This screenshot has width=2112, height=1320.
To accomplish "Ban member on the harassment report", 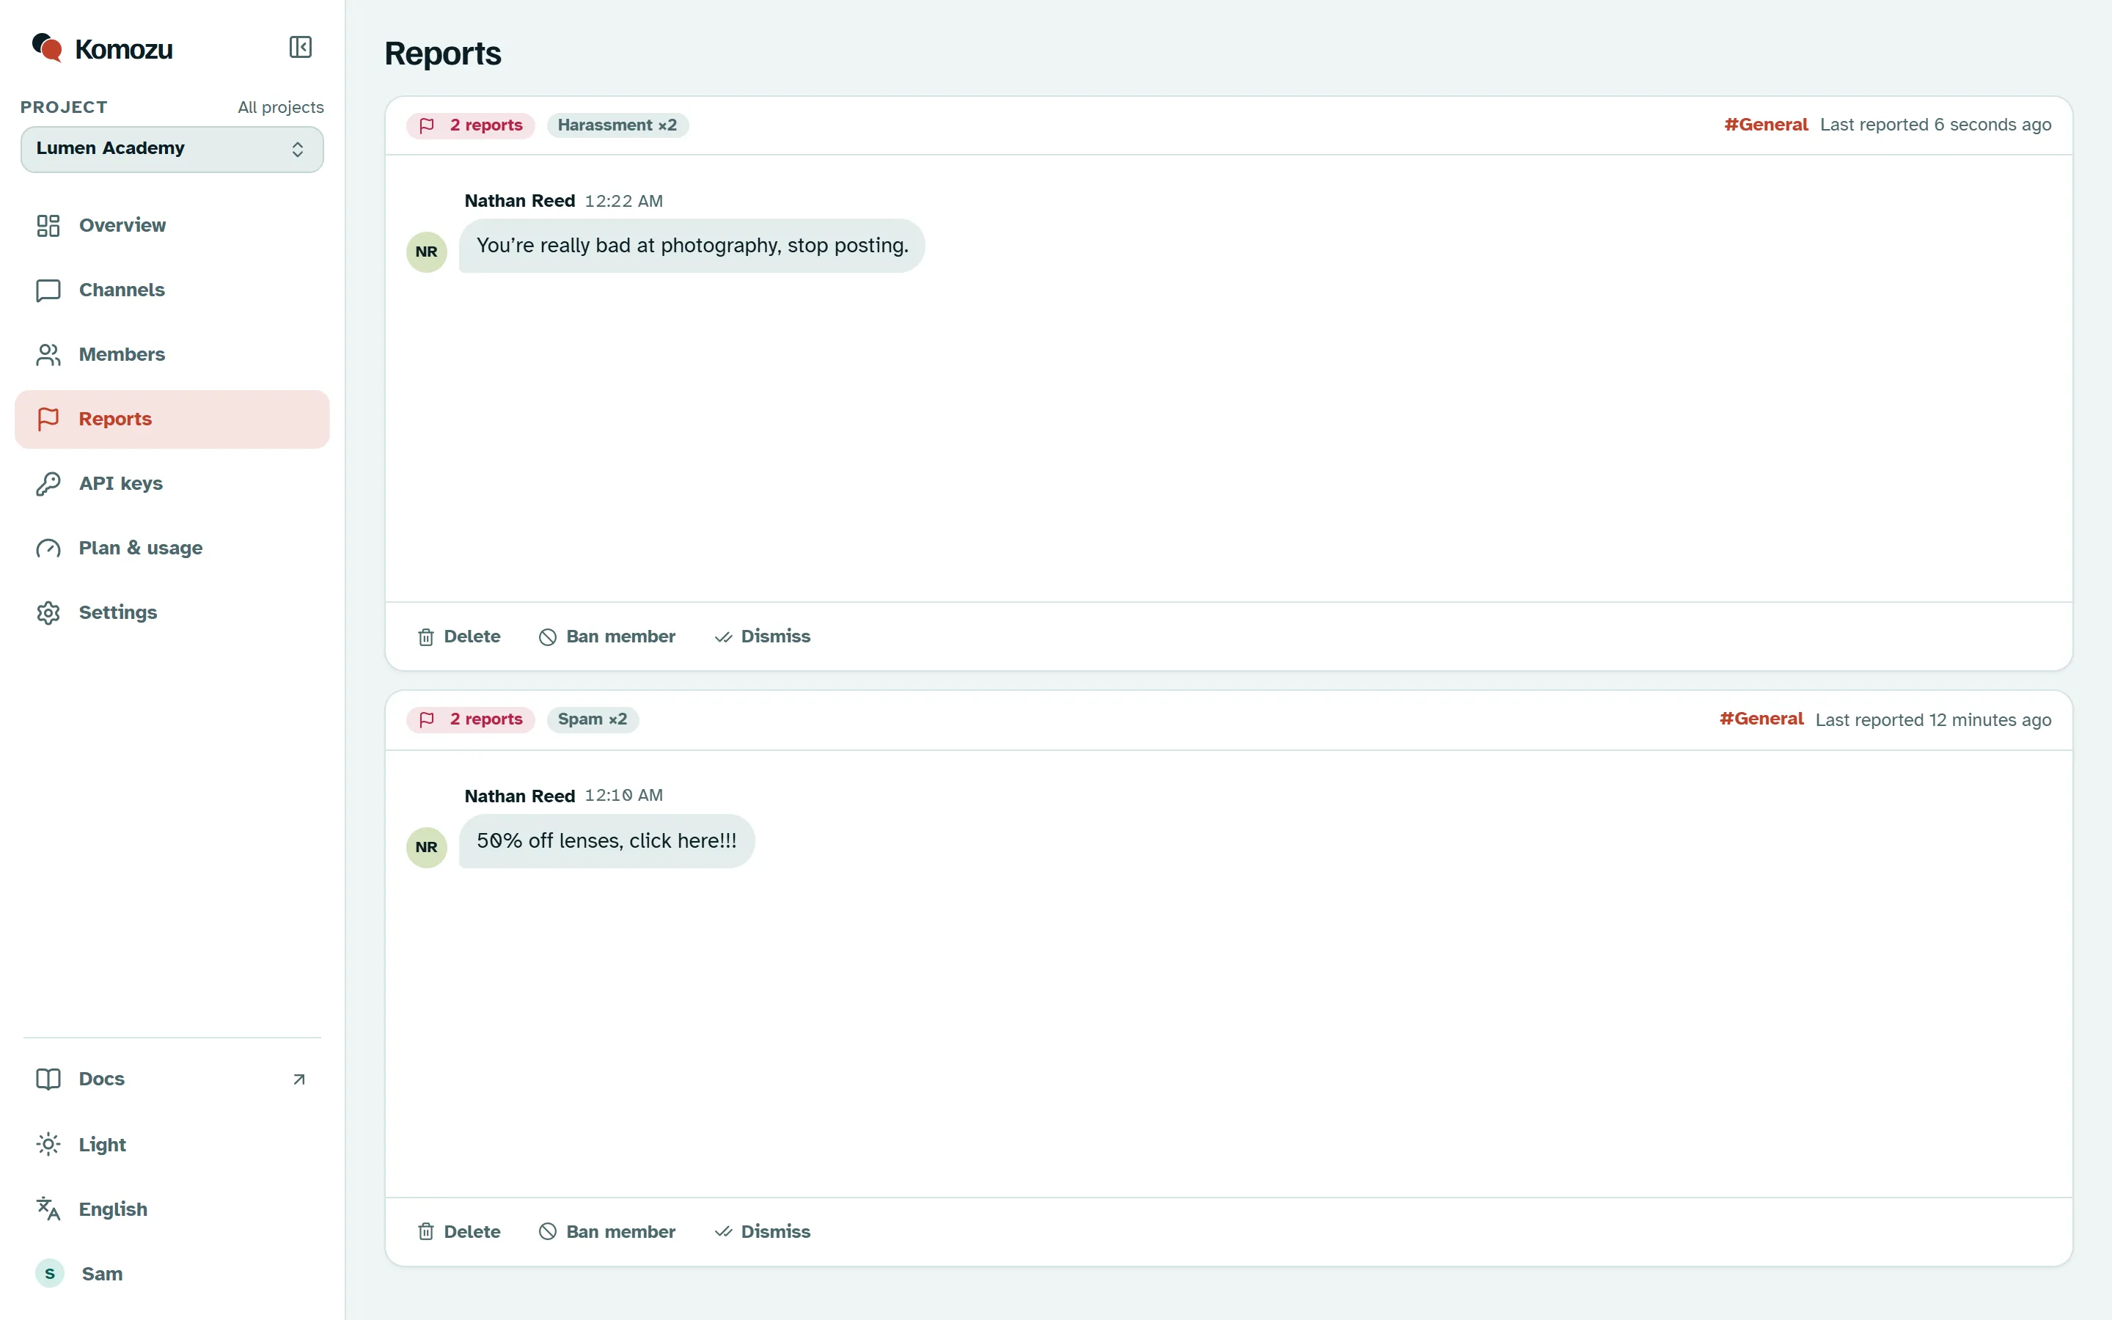I will click(x=607, y=637).
